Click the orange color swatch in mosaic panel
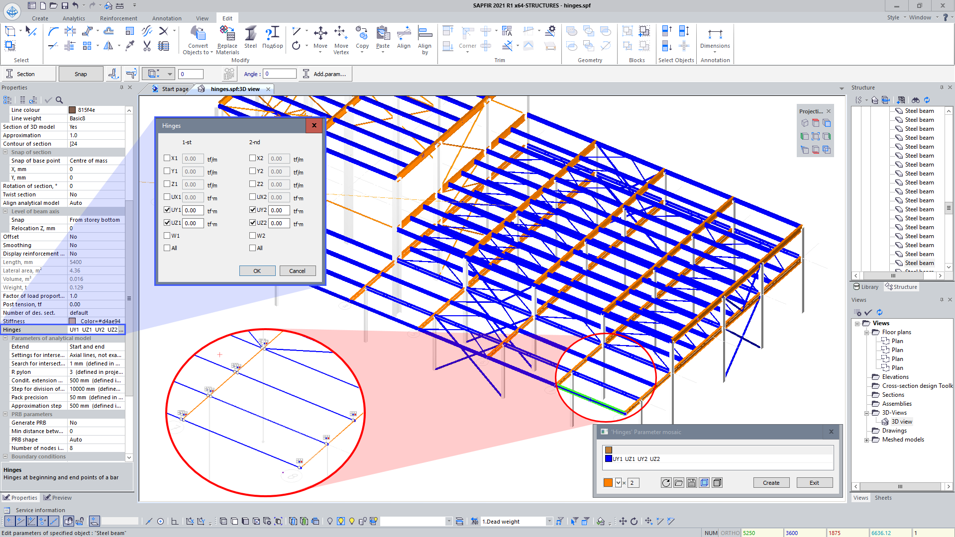The image size is (955, 537). pos(608,483)
